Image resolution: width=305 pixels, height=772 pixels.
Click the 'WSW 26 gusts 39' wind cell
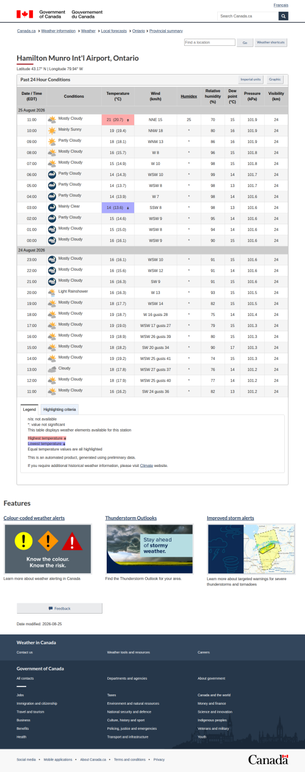click(156, 336)
